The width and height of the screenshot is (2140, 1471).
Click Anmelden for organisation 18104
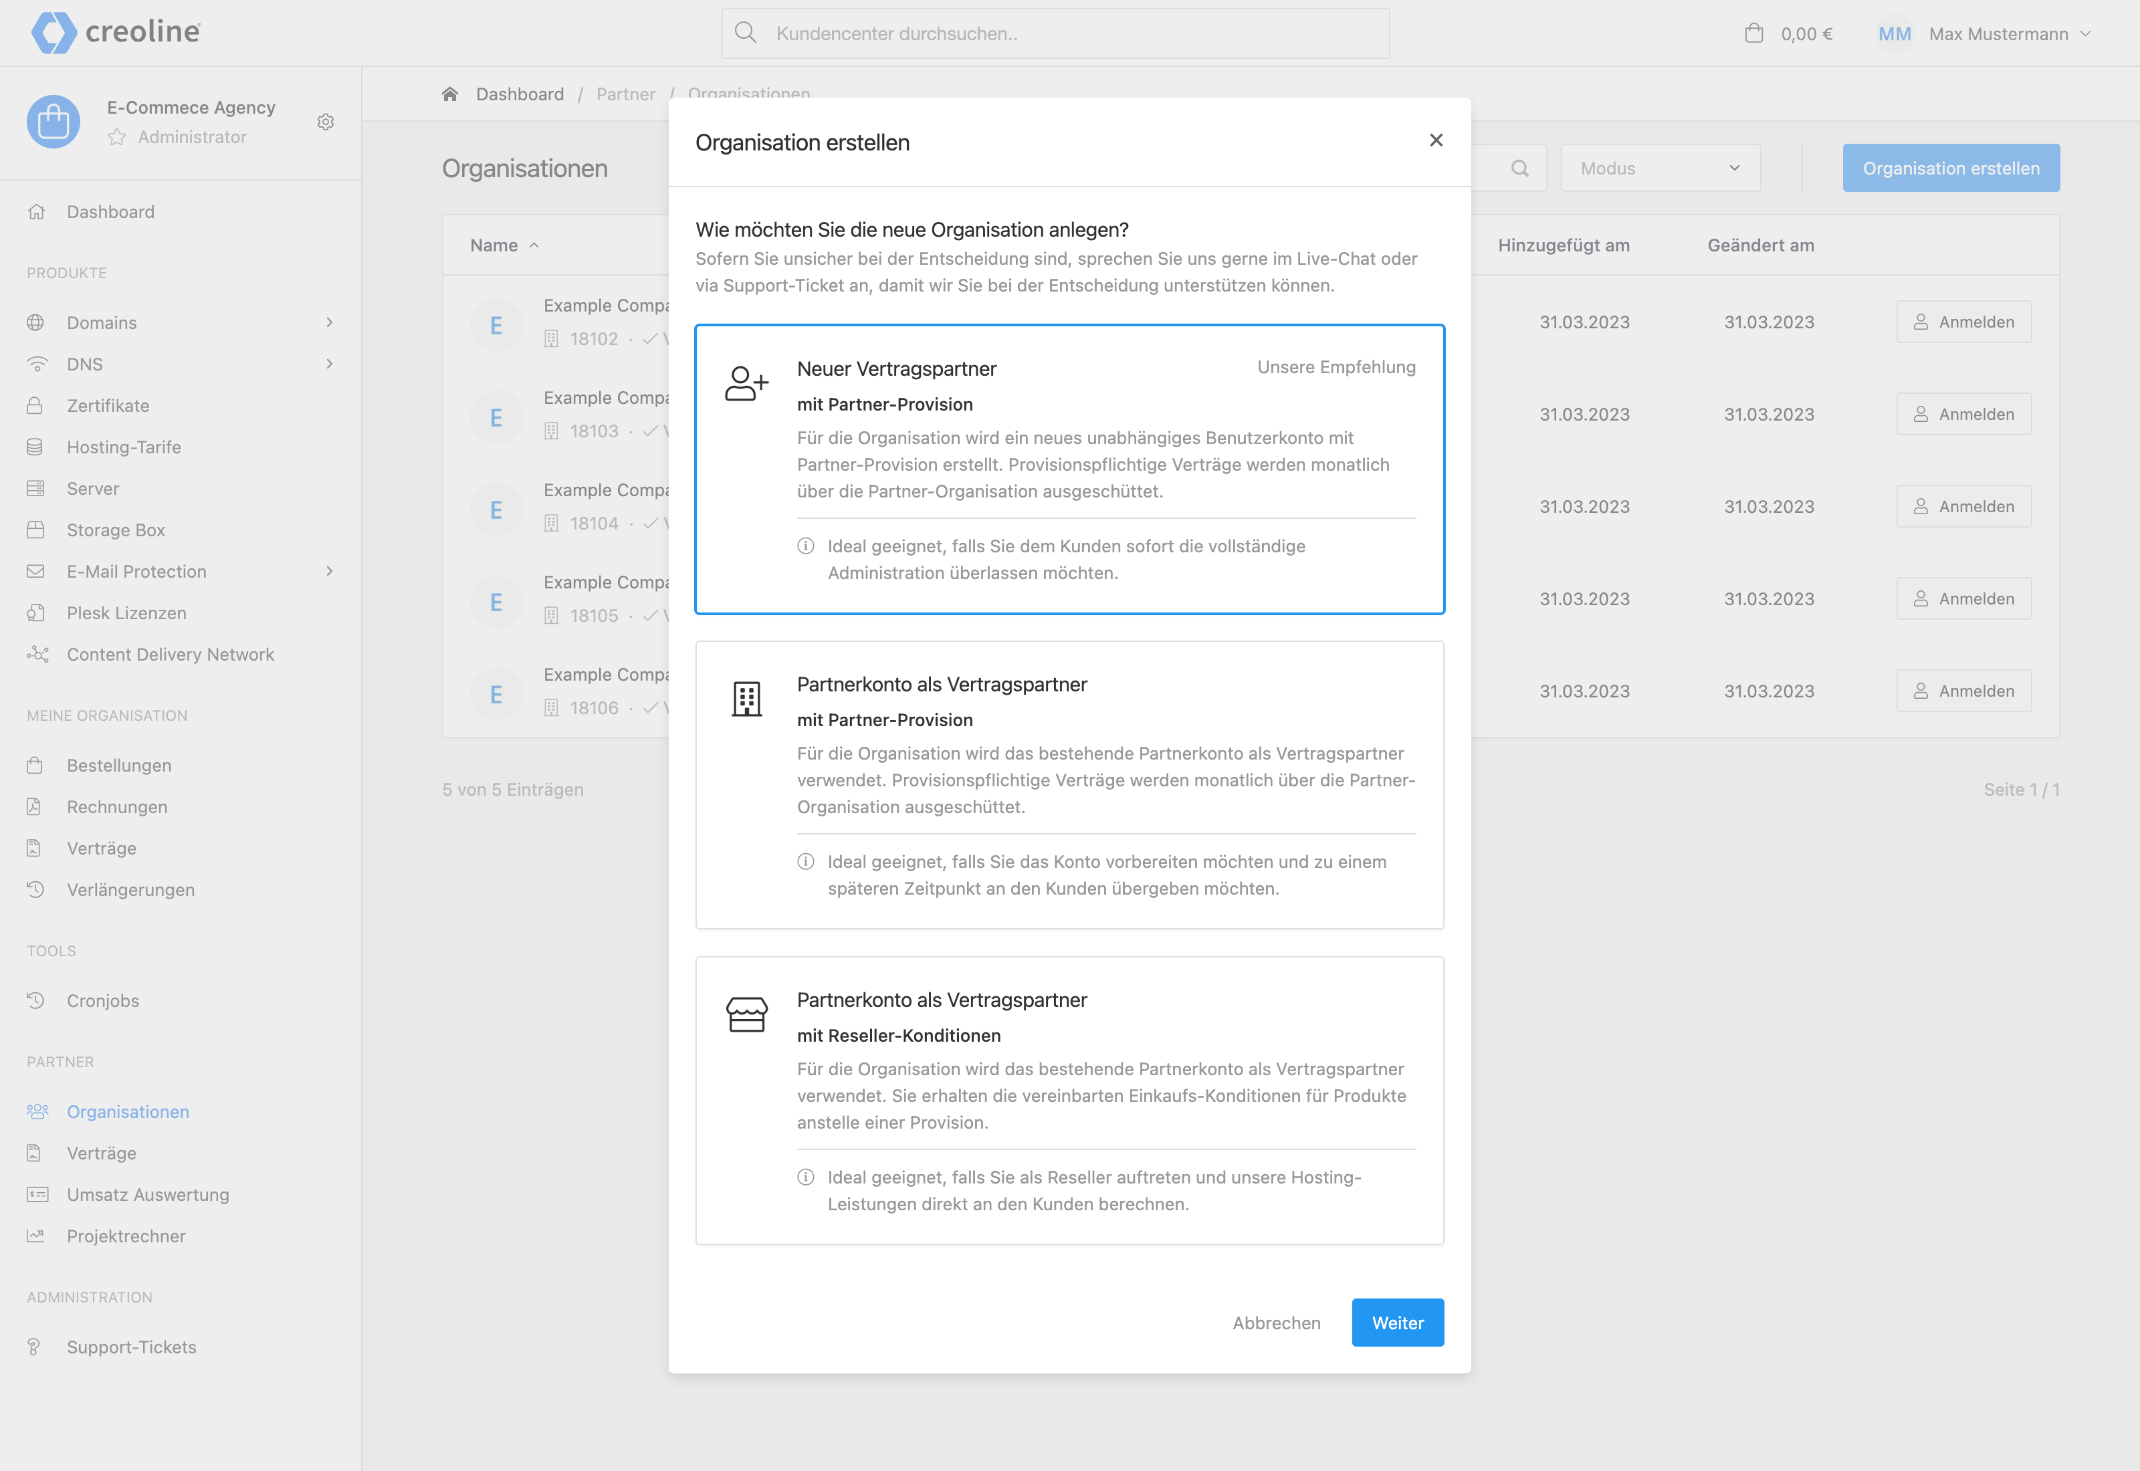[1964, 506]
